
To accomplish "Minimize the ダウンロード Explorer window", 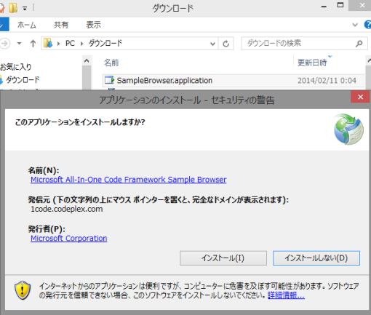I will 324,7.
